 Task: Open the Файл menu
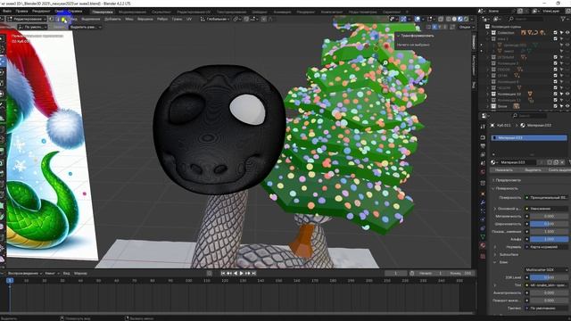[6, 12]
